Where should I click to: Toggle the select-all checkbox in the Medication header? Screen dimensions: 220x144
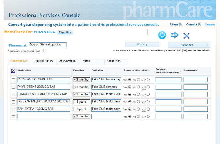[13, 71]
